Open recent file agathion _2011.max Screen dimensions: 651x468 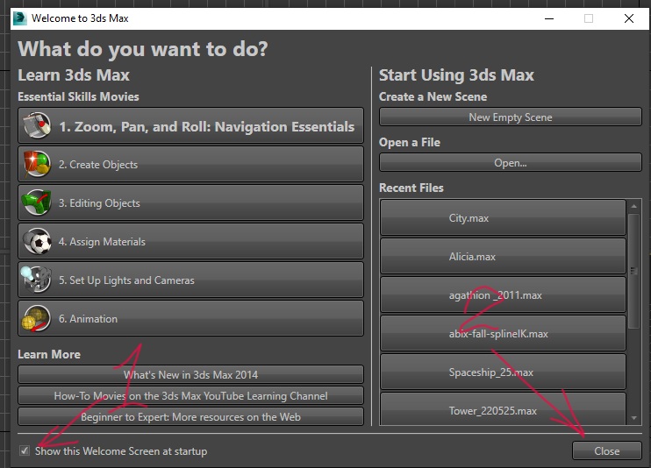[x=503, y=295]
